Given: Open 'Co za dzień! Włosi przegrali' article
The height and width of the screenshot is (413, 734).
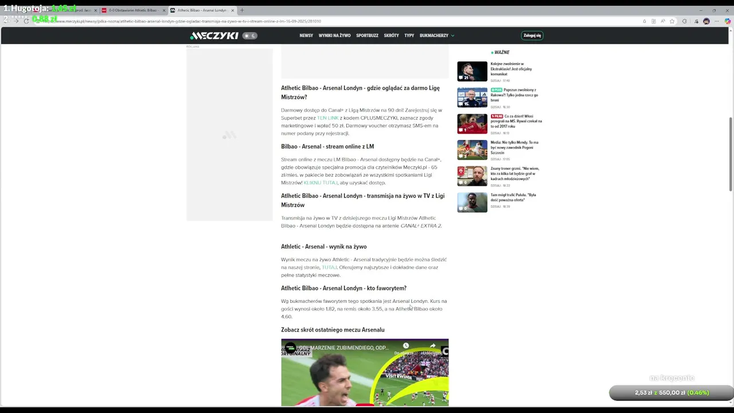Looking at the screenshot, I should tap(516, 121).
